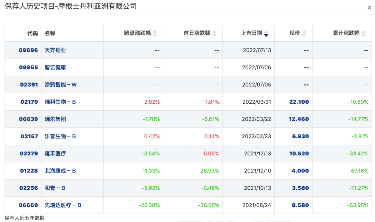Open 乐普生物－B stock page
Viewport: 375px width, 222px height.
[60, 136]
